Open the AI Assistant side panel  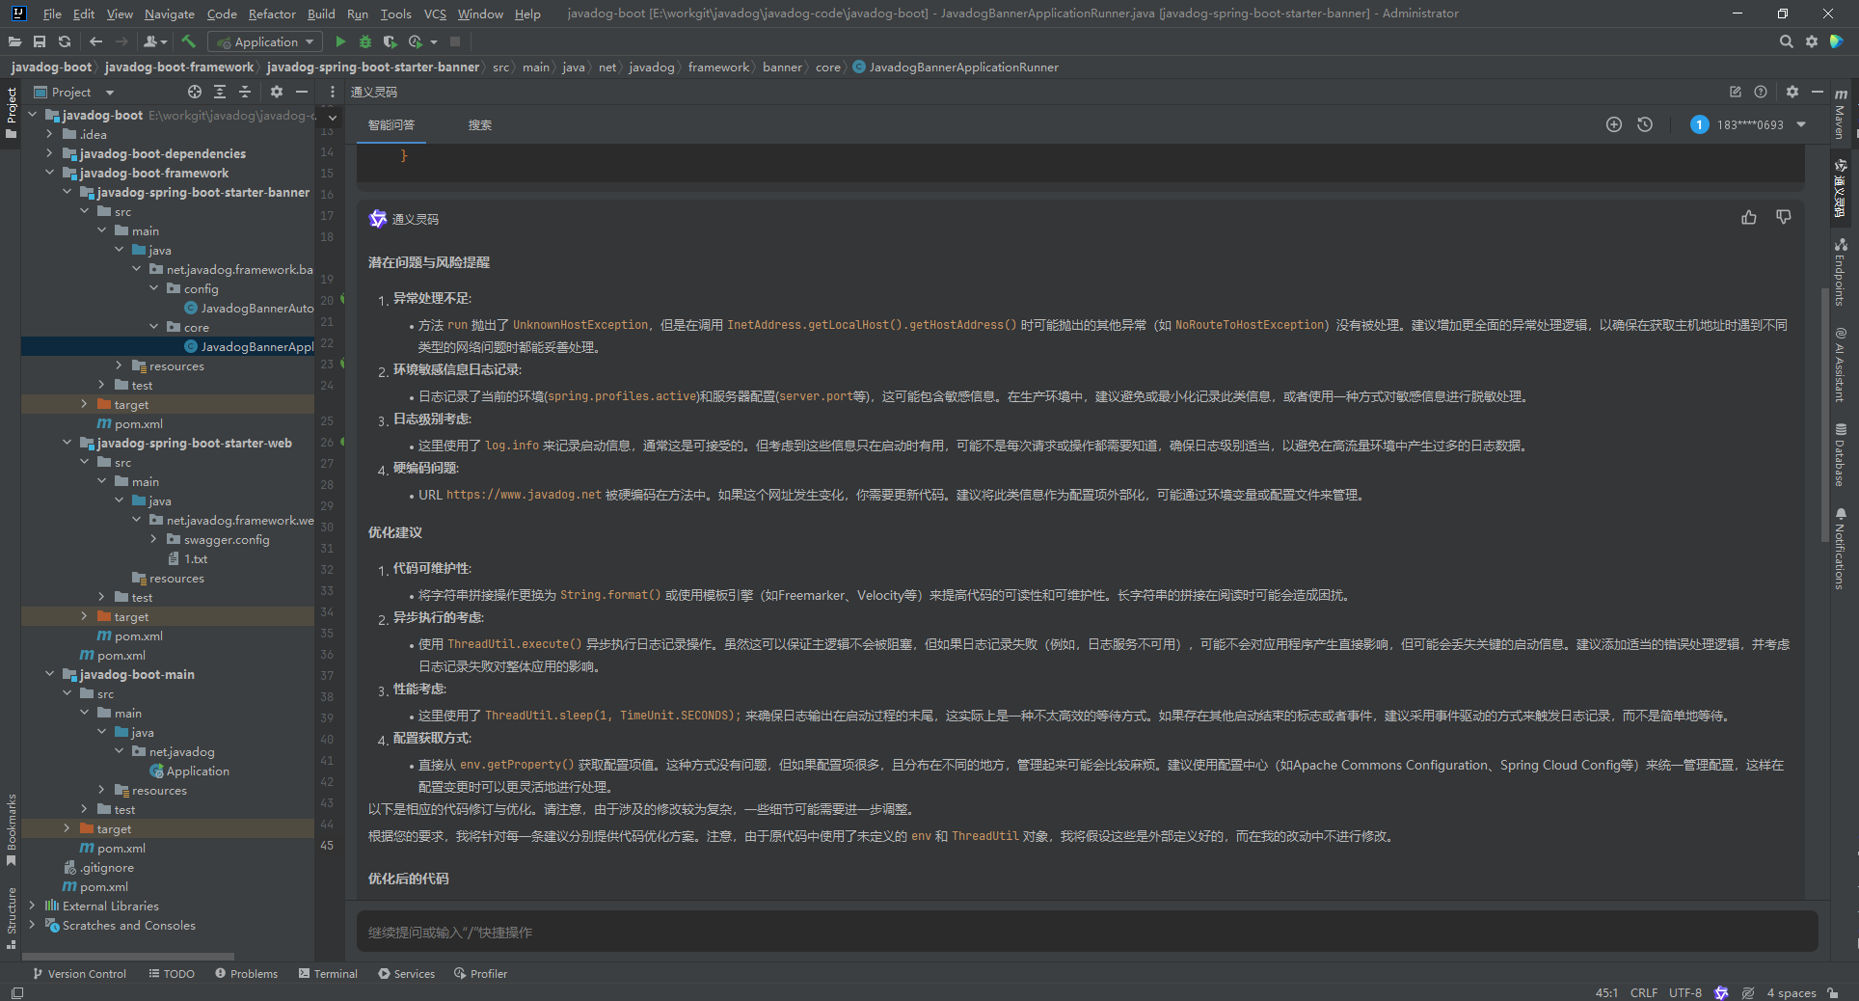point(1841,365)
